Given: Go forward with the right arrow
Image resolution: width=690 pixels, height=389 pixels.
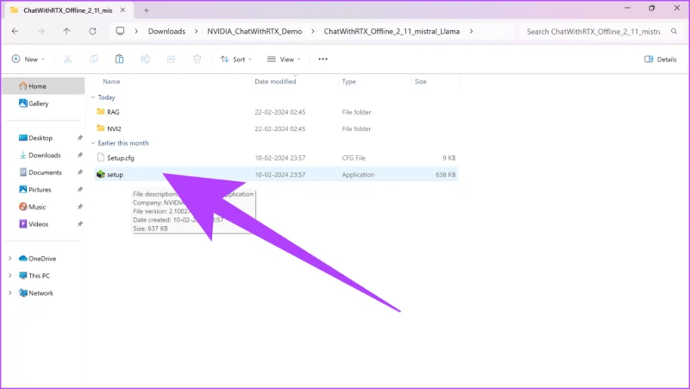Looking at the screenshot, I should [41, 31].
